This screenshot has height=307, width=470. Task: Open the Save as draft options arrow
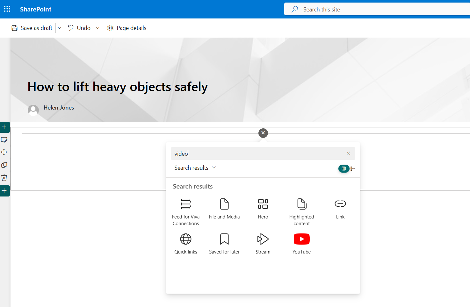point(59,28)
